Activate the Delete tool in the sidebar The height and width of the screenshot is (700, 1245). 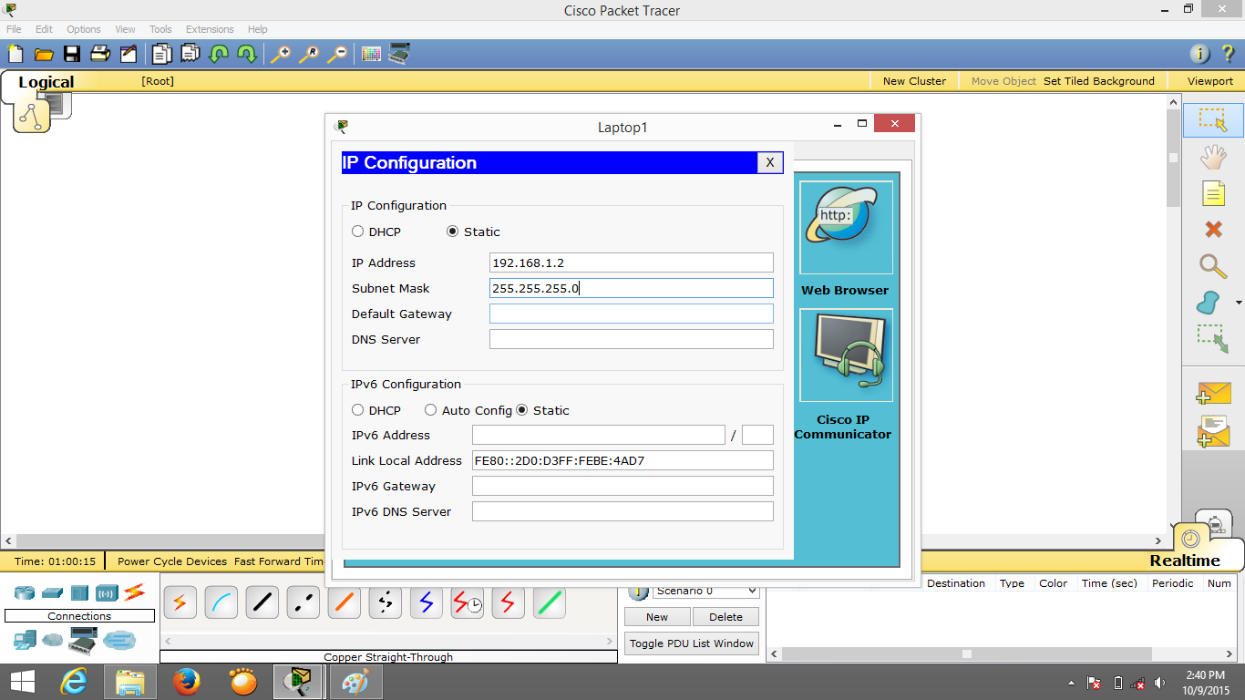pyautogui.click(x=1212, y=229)
